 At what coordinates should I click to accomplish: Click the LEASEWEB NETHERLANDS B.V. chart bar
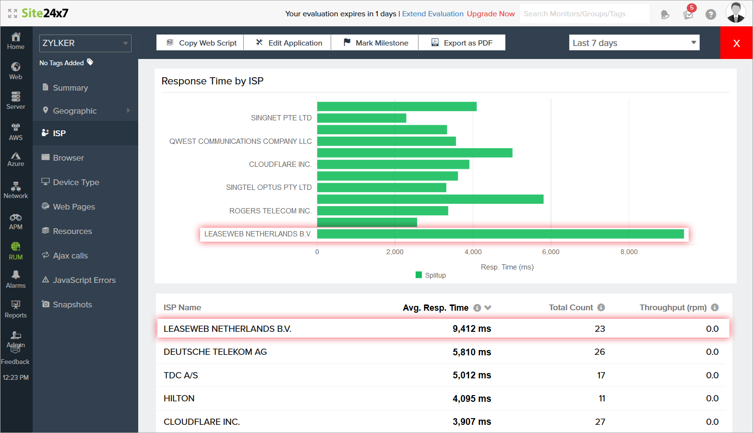(500, 234)
